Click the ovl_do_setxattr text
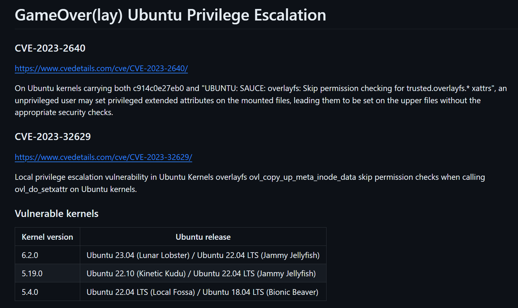The width and height of the screenshot is (518, 308). [x=41, y=189]
